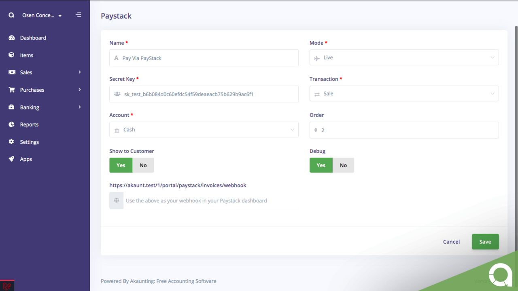Image resolution: width=518 pixels, height=291 pixels.
Task: Open the Osen Conce... company switcher dropdown
Action: tap(42, 15)
